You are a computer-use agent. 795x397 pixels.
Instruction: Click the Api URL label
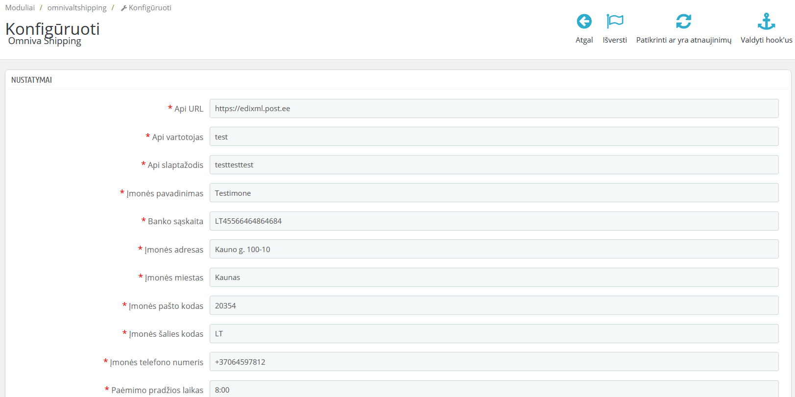[x=189, y=109]
